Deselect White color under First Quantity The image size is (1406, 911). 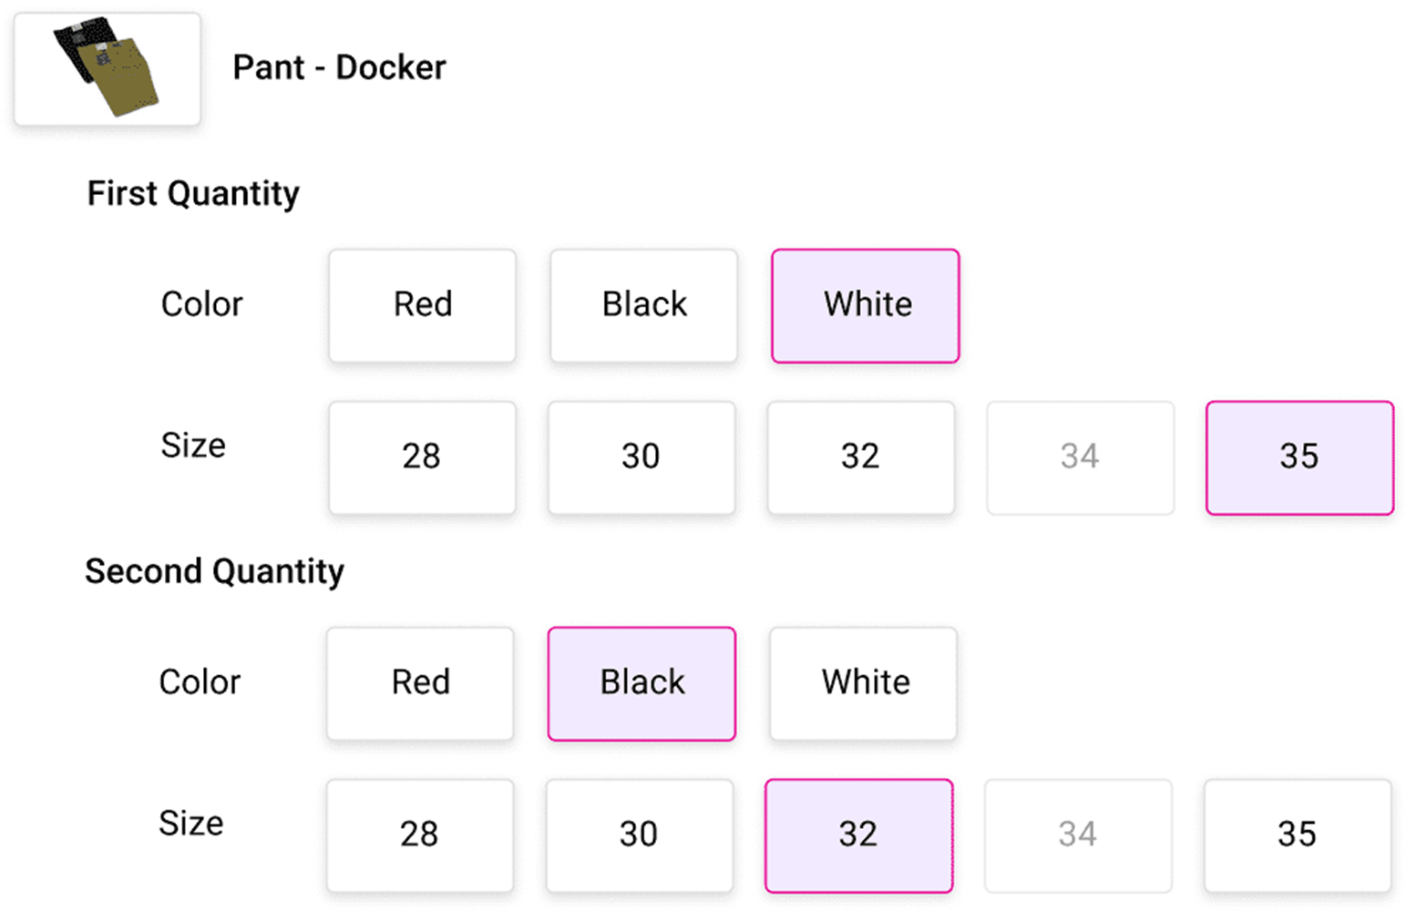pos(866,305)
